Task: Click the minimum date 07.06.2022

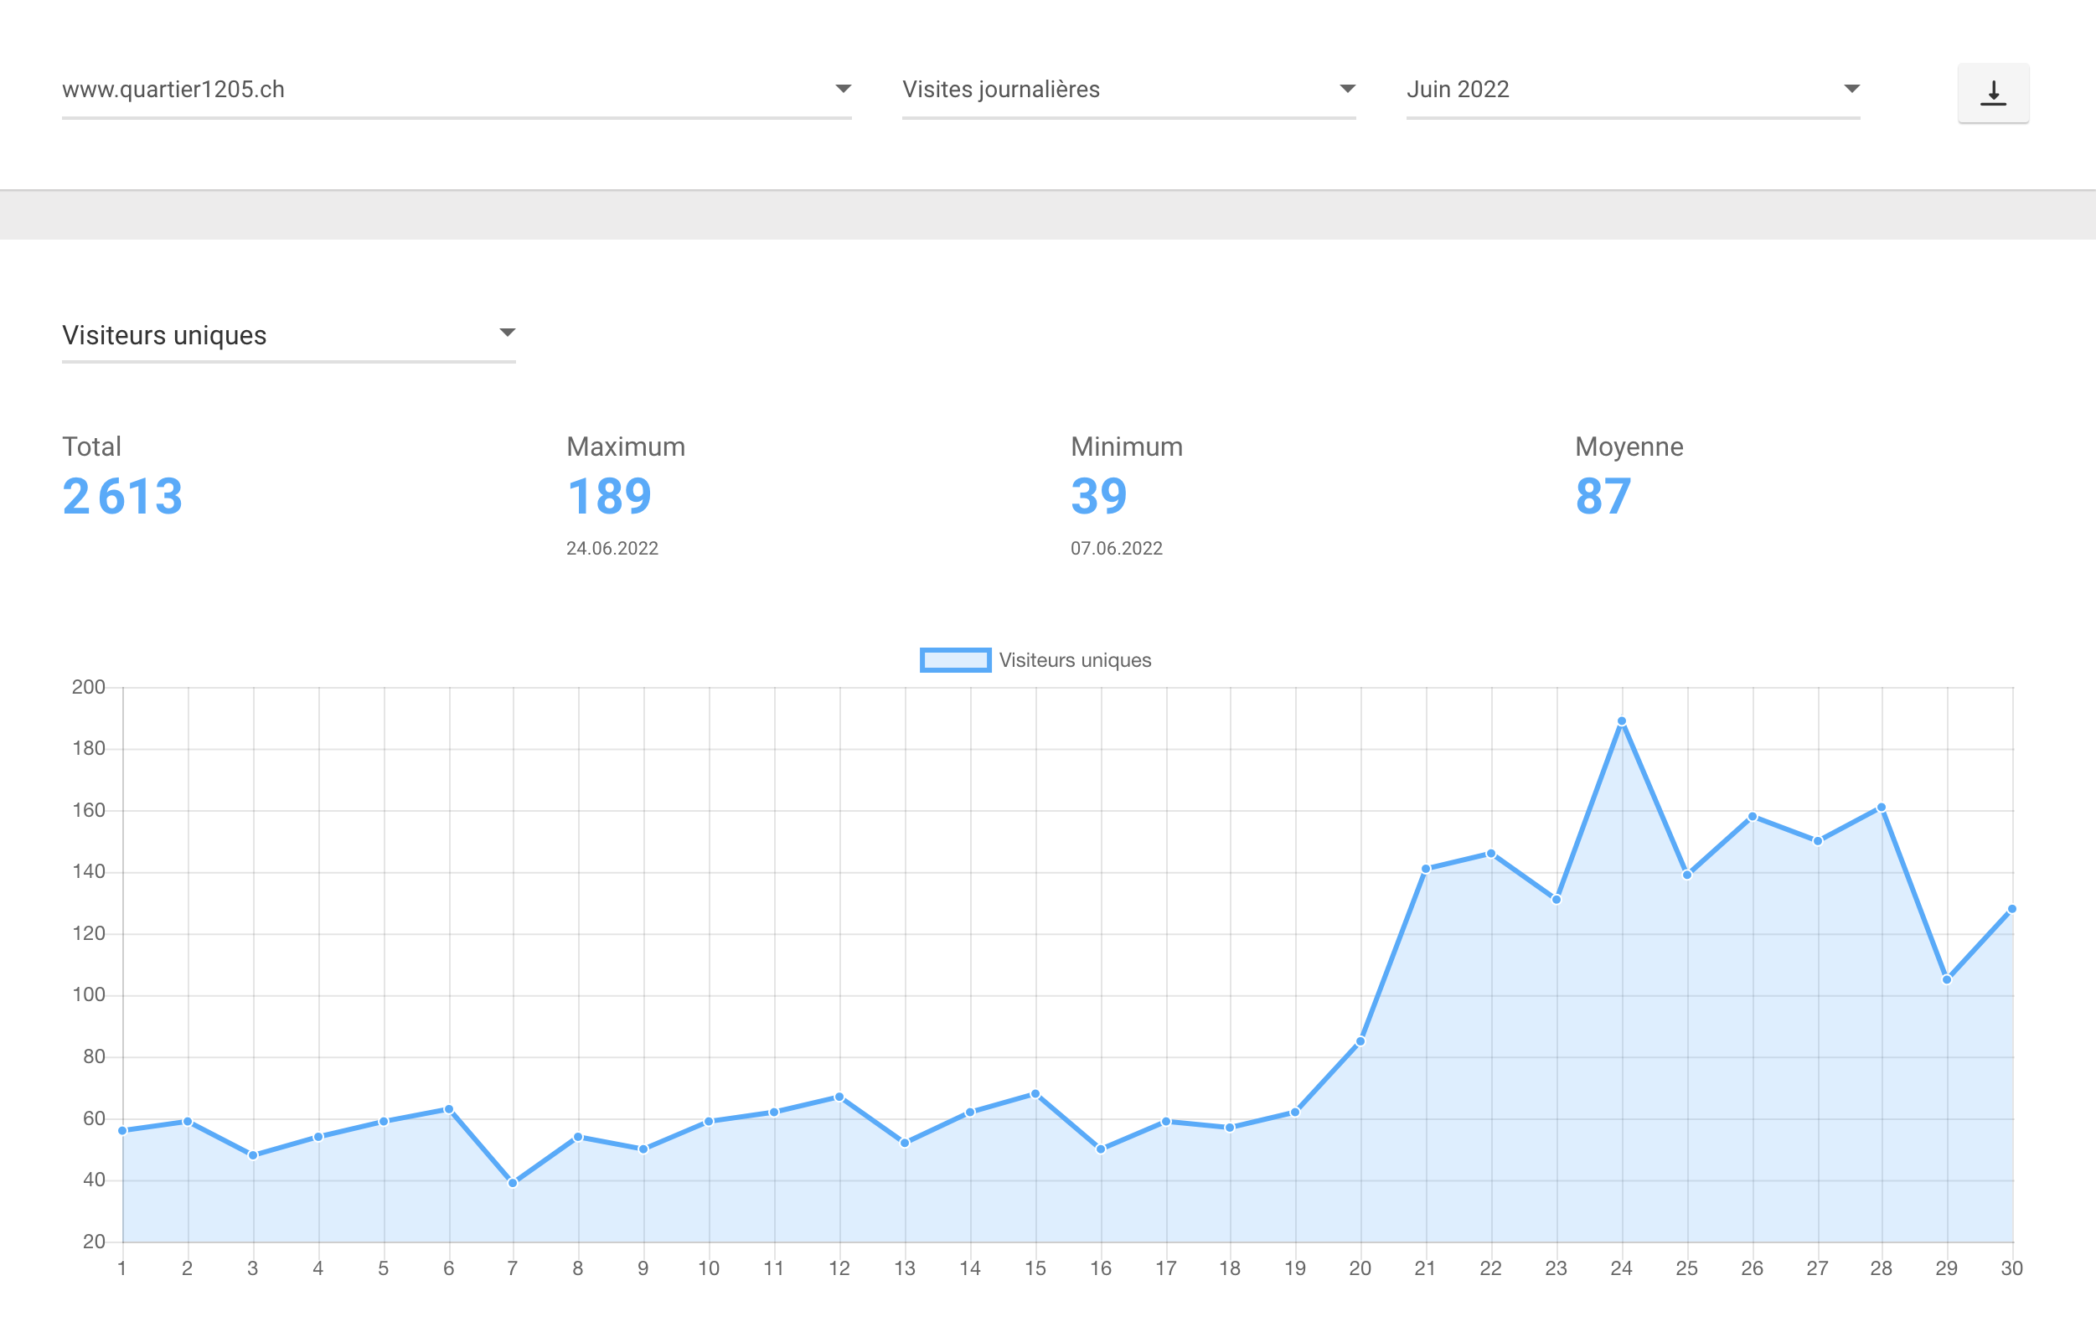Action: (x=1117, y=549)
